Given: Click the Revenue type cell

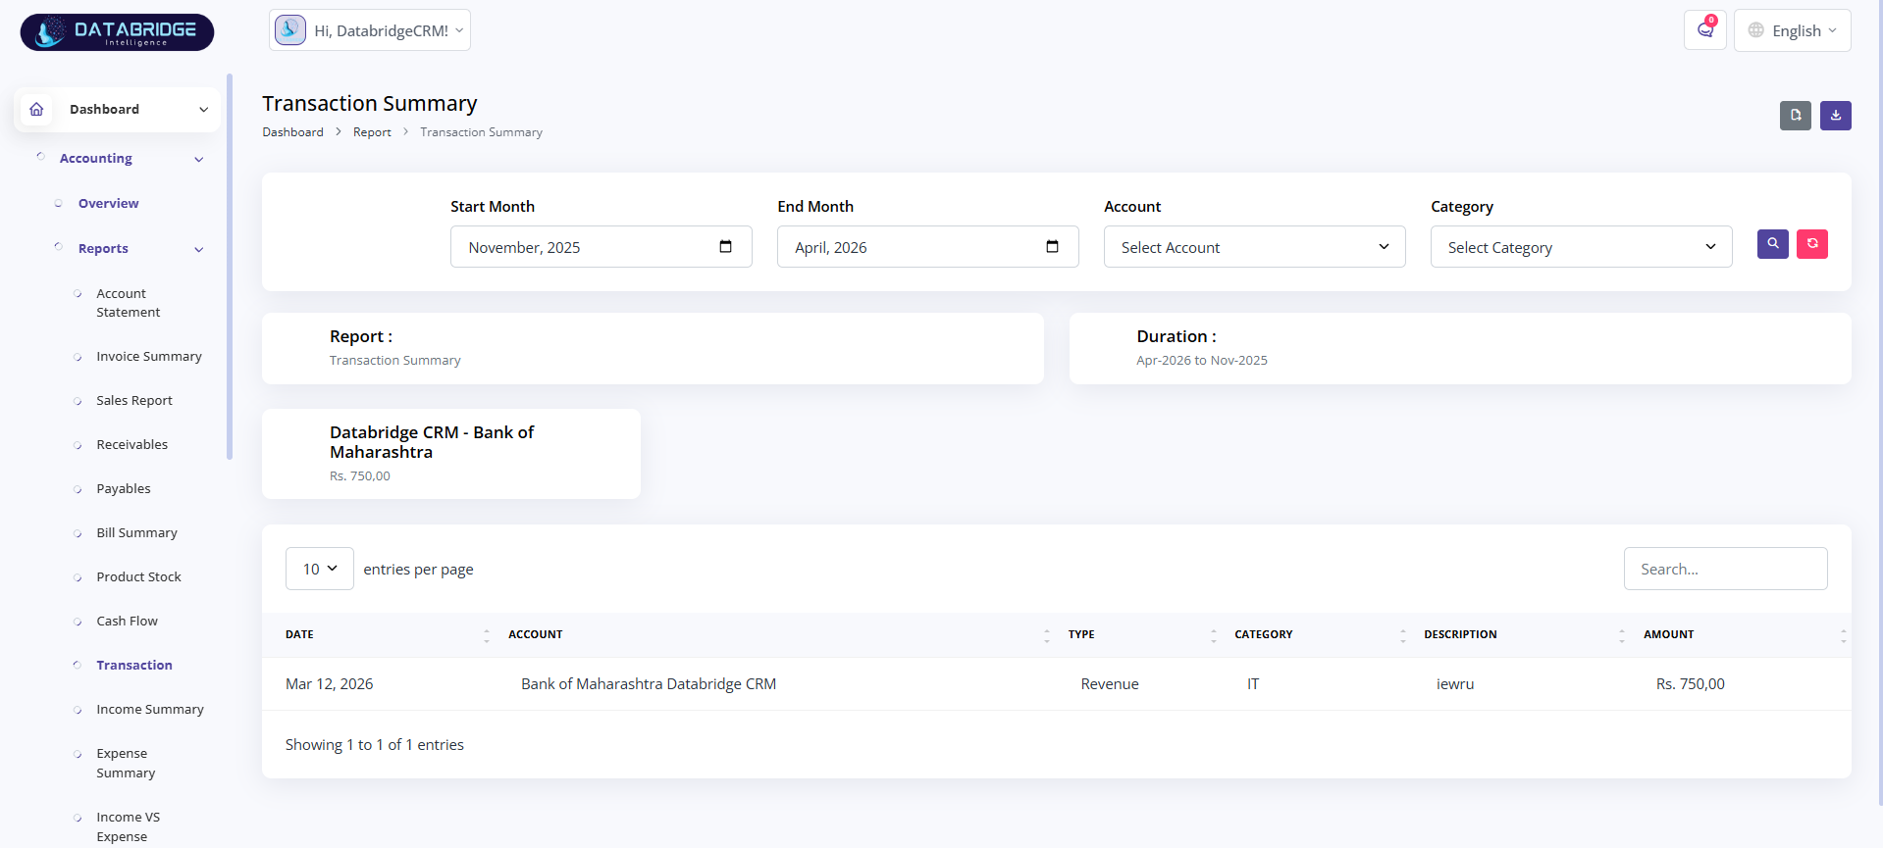Looking at the screenshot, I should tap(1110, 684).
